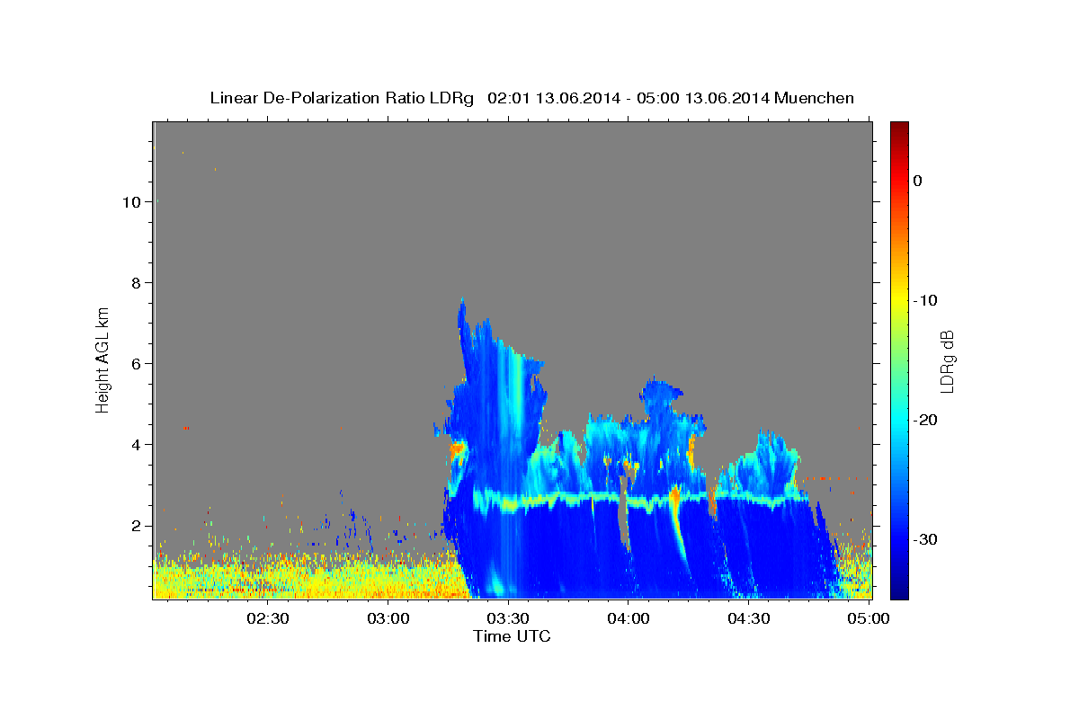Click the height tick label 10
1079x719 pixels.
[x=130, y=202]
